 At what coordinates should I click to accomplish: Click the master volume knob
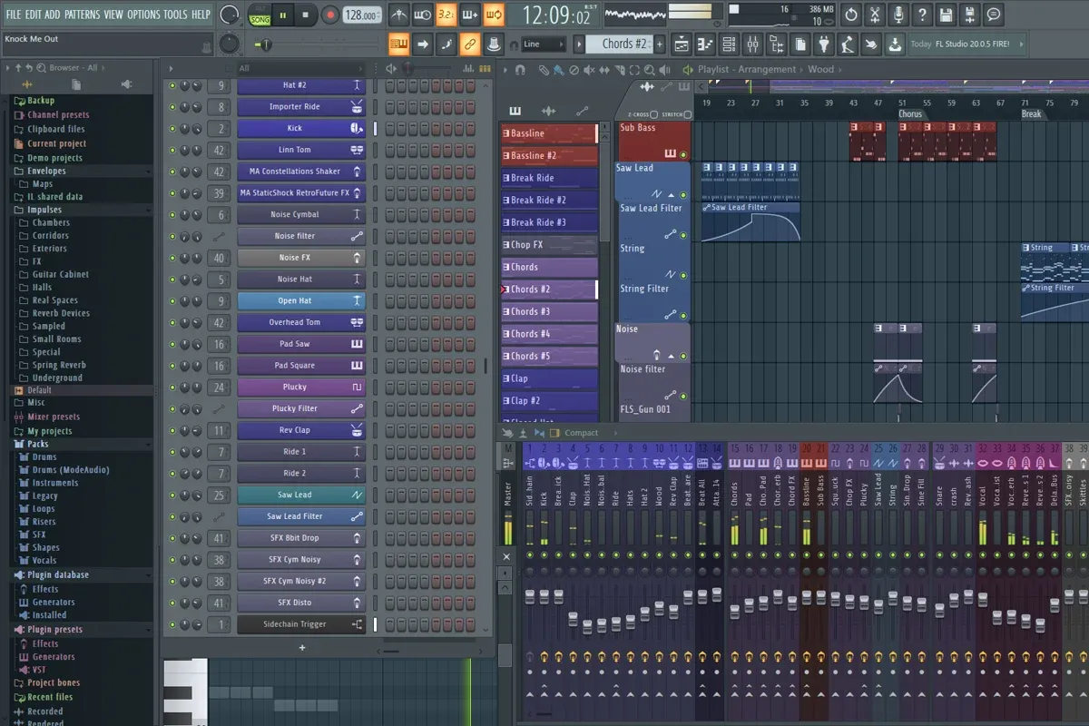coord(231,15)
